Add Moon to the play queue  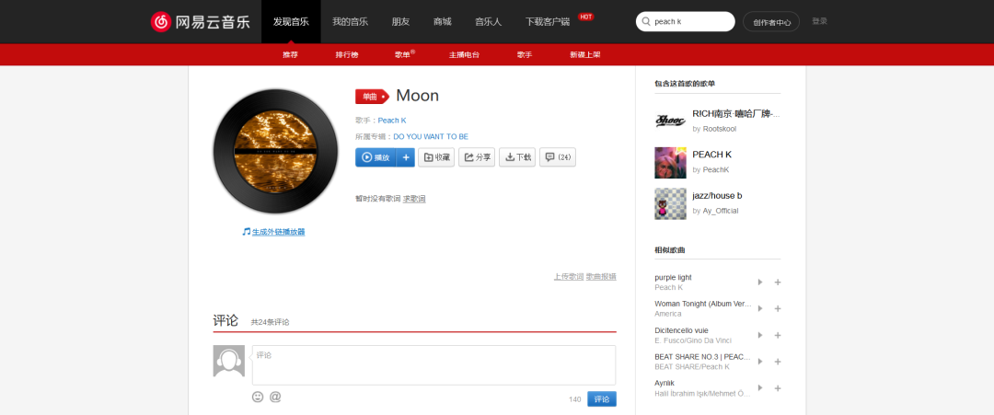pyautogui.click(x=406, y=157)
